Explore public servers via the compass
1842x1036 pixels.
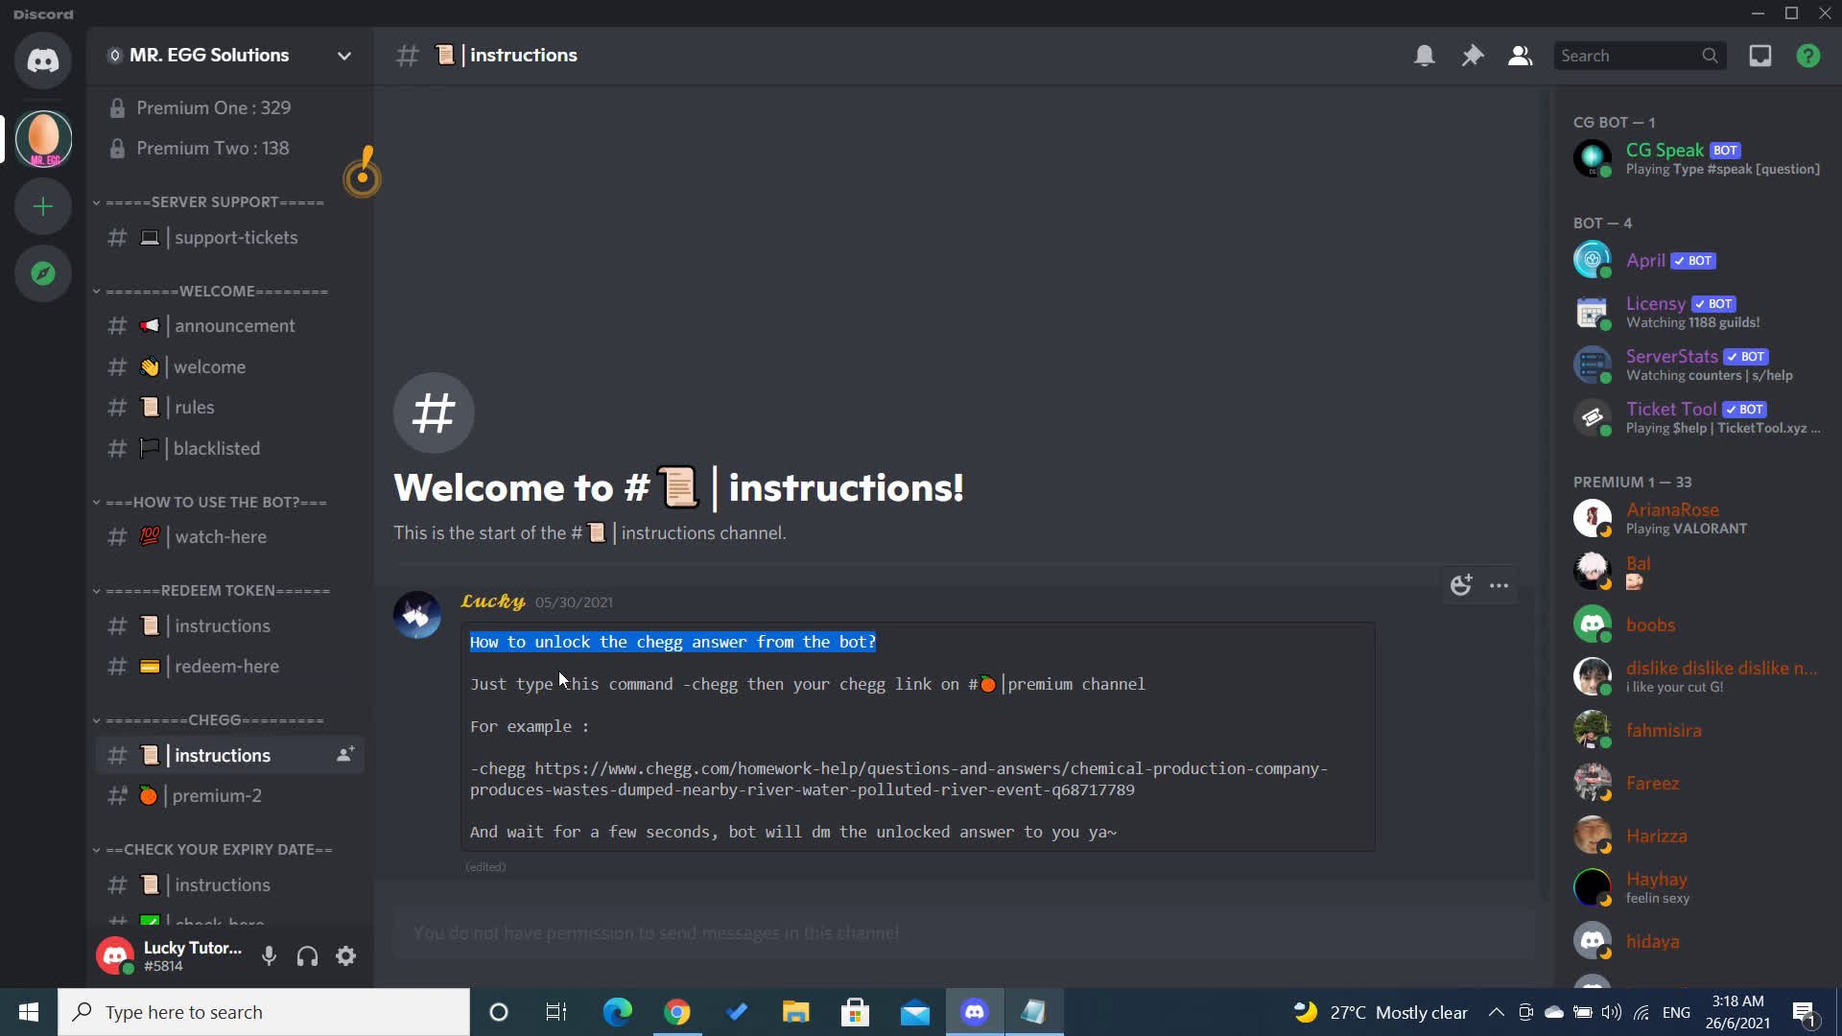(42, 273)
